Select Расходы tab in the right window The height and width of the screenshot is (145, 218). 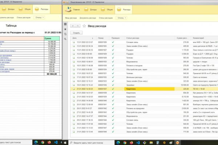(124, 9)
